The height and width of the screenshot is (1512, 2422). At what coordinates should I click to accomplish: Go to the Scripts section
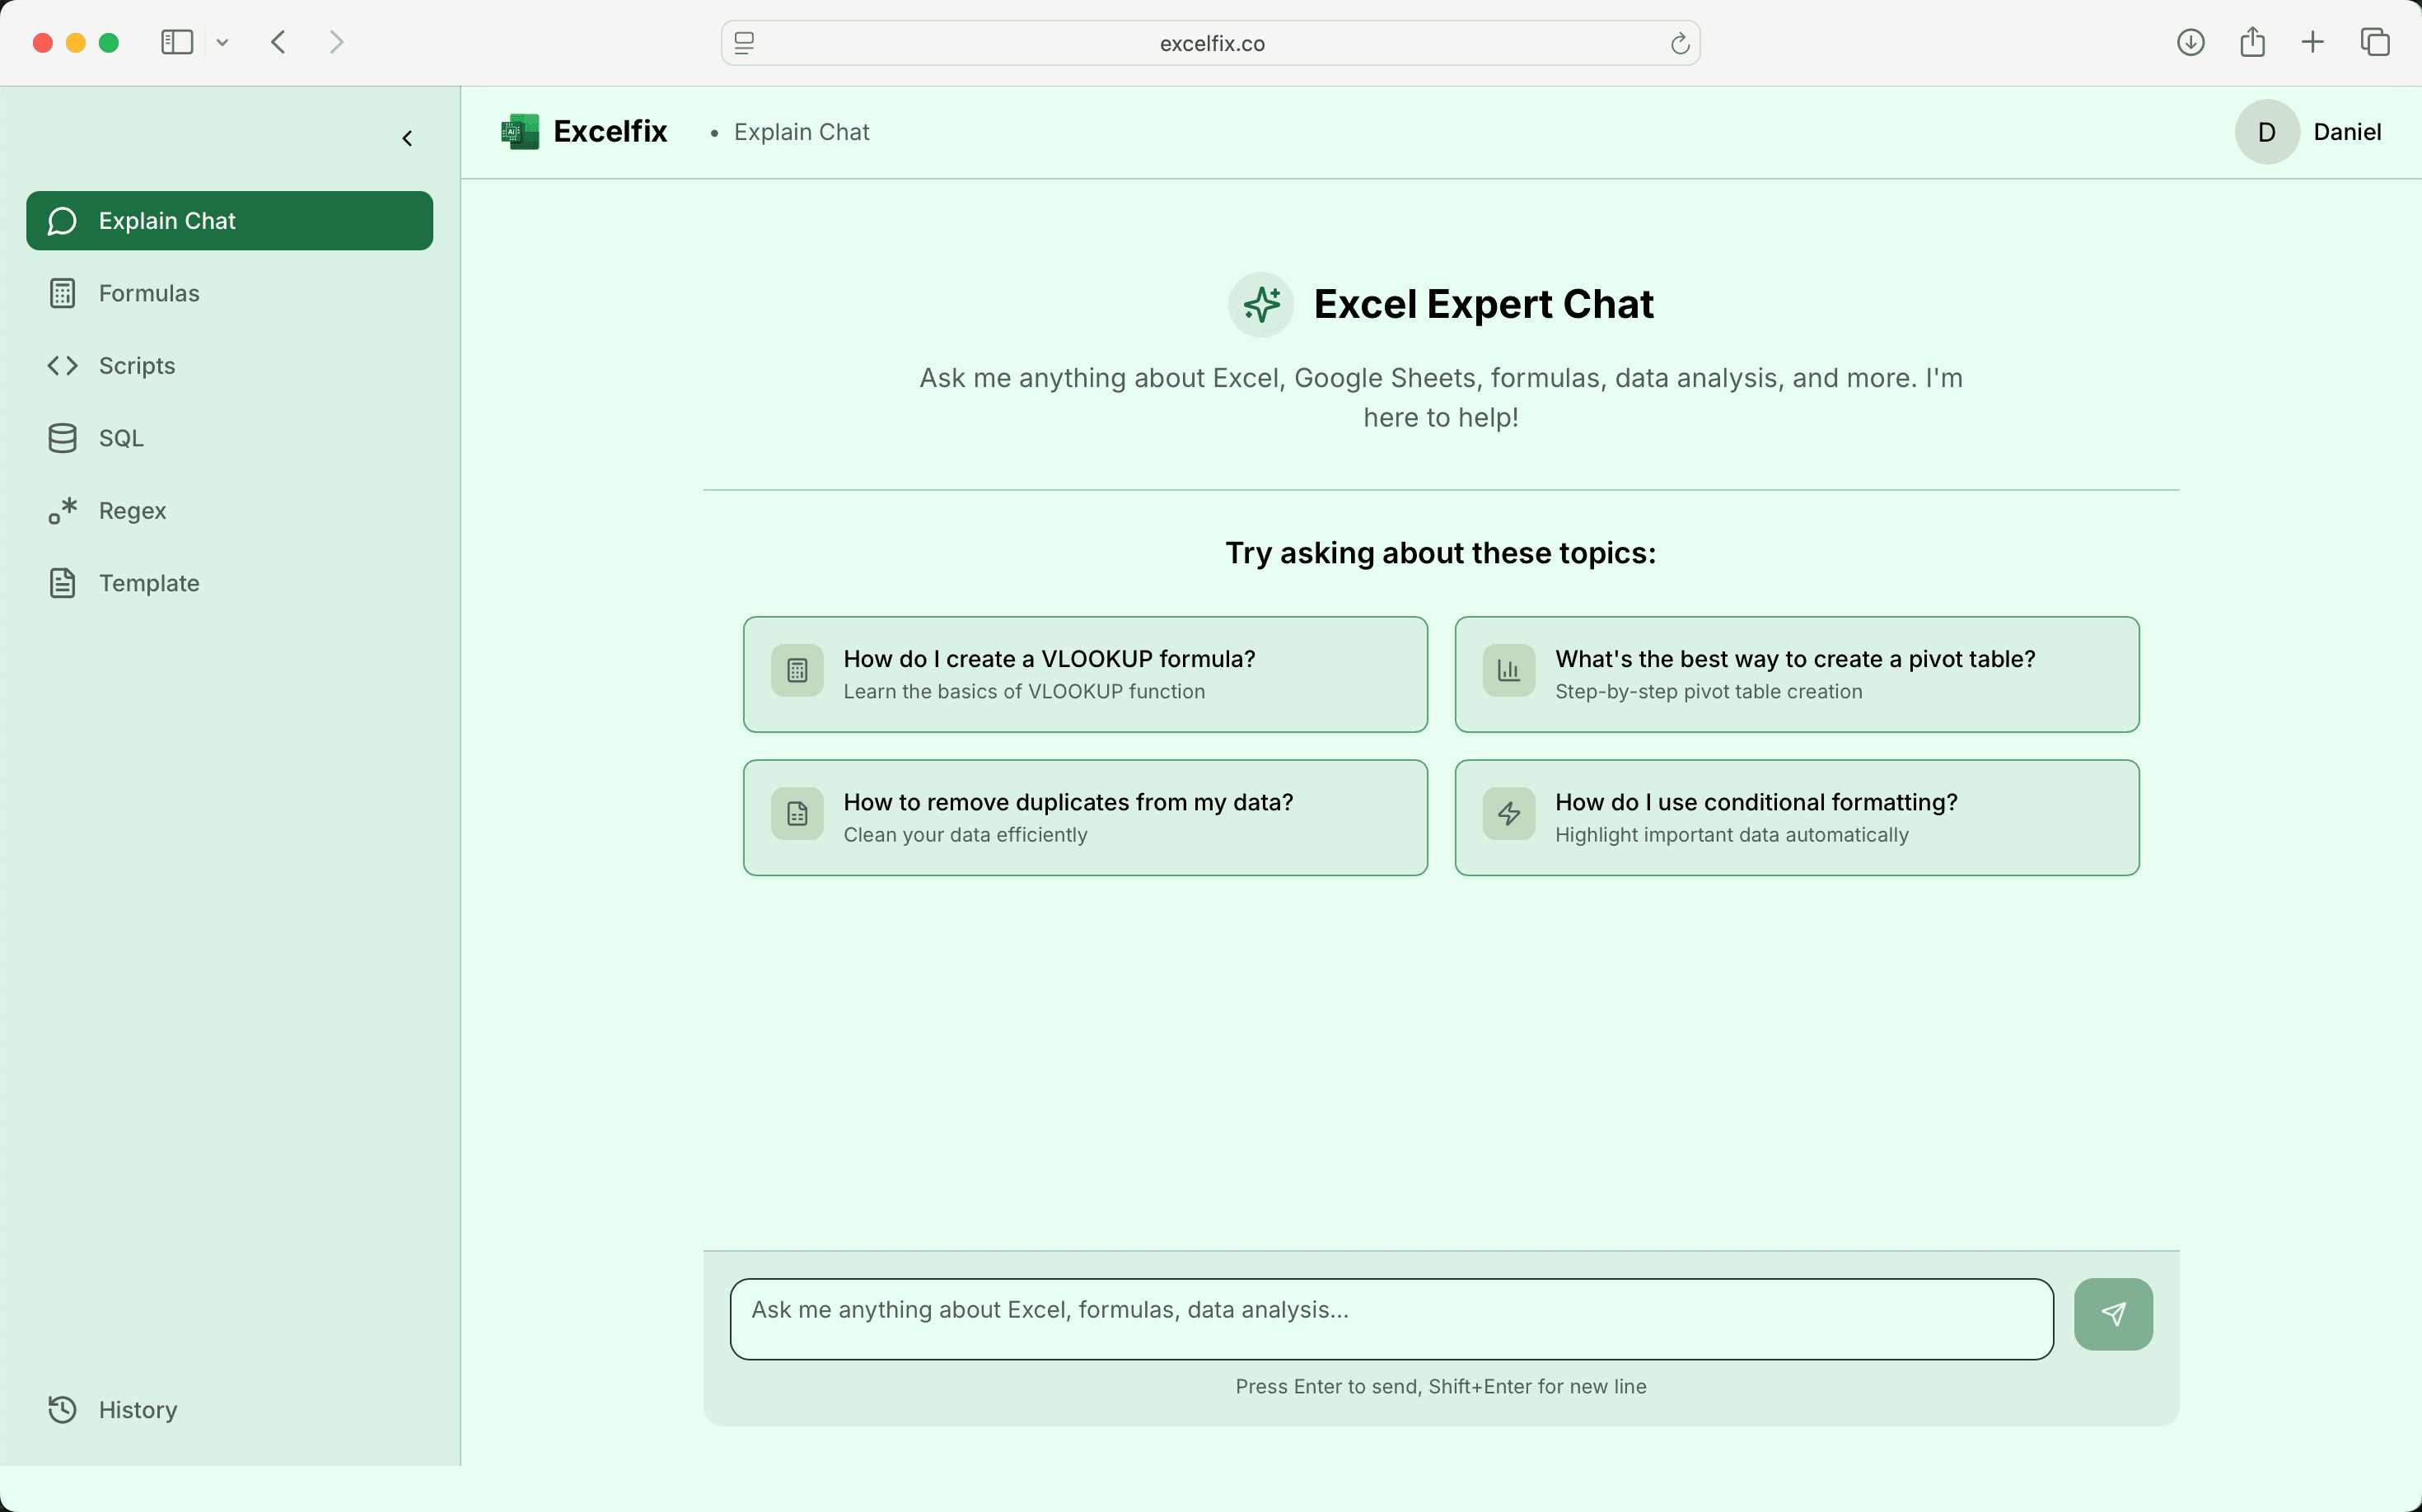(x=229, y=366)
